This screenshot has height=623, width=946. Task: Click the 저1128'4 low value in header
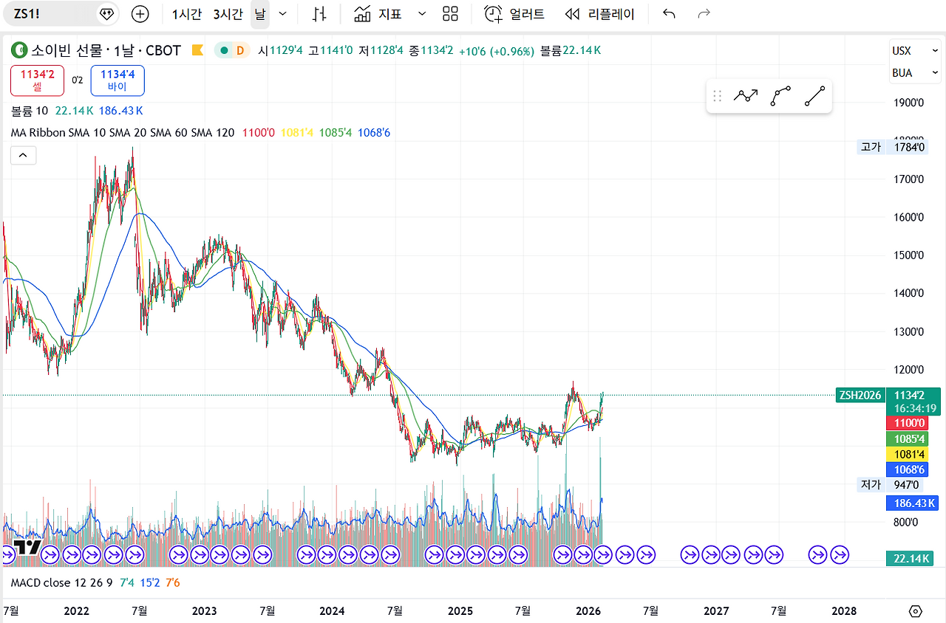pos(381,51)
